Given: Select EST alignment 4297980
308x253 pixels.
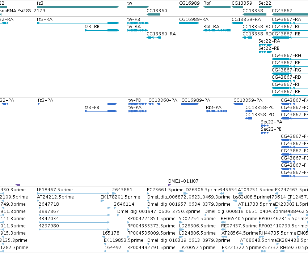Looking at the screenshot, I should pyautogui.click(x=74, y=230).
